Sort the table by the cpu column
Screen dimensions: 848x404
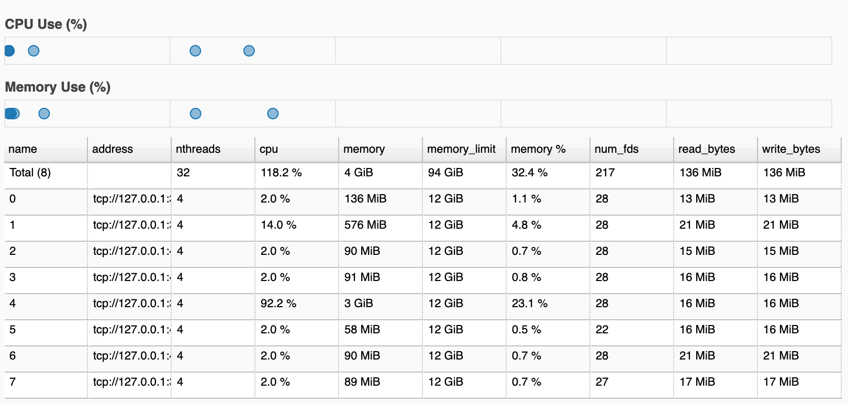point(269,149)
